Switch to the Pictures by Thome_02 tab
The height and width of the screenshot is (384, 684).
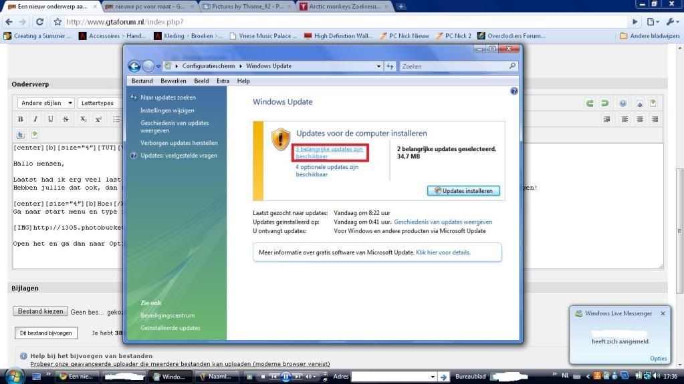(247, 7)
